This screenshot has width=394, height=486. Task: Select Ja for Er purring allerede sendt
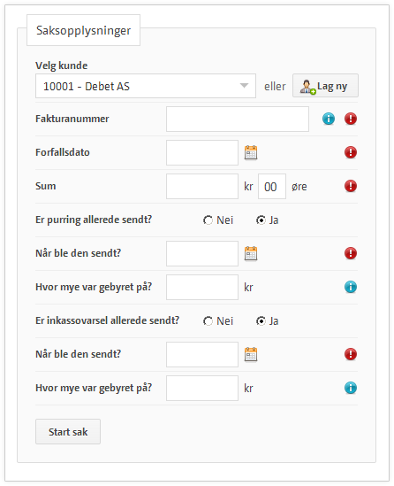point(261,220)
